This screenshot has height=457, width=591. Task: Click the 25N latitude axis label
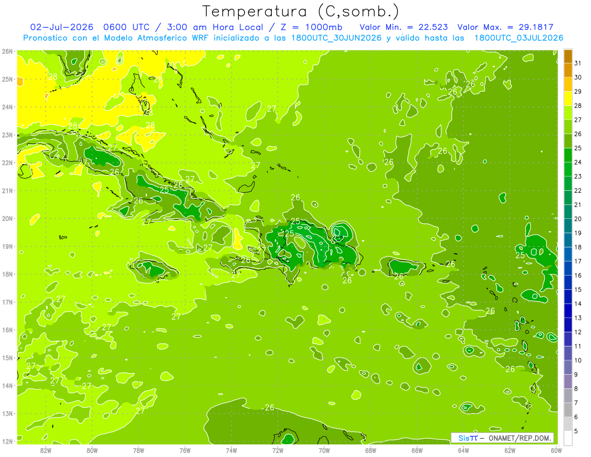click(x=7, y=79)
